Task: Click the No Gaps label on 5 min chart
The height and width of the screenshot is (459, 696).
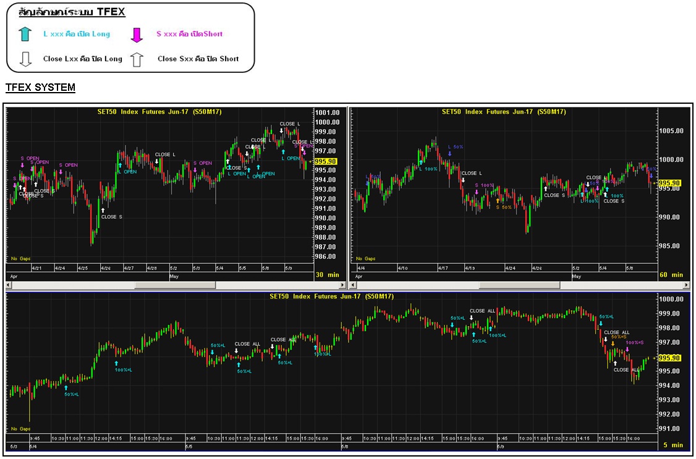Action: click(x=20, y=428)
